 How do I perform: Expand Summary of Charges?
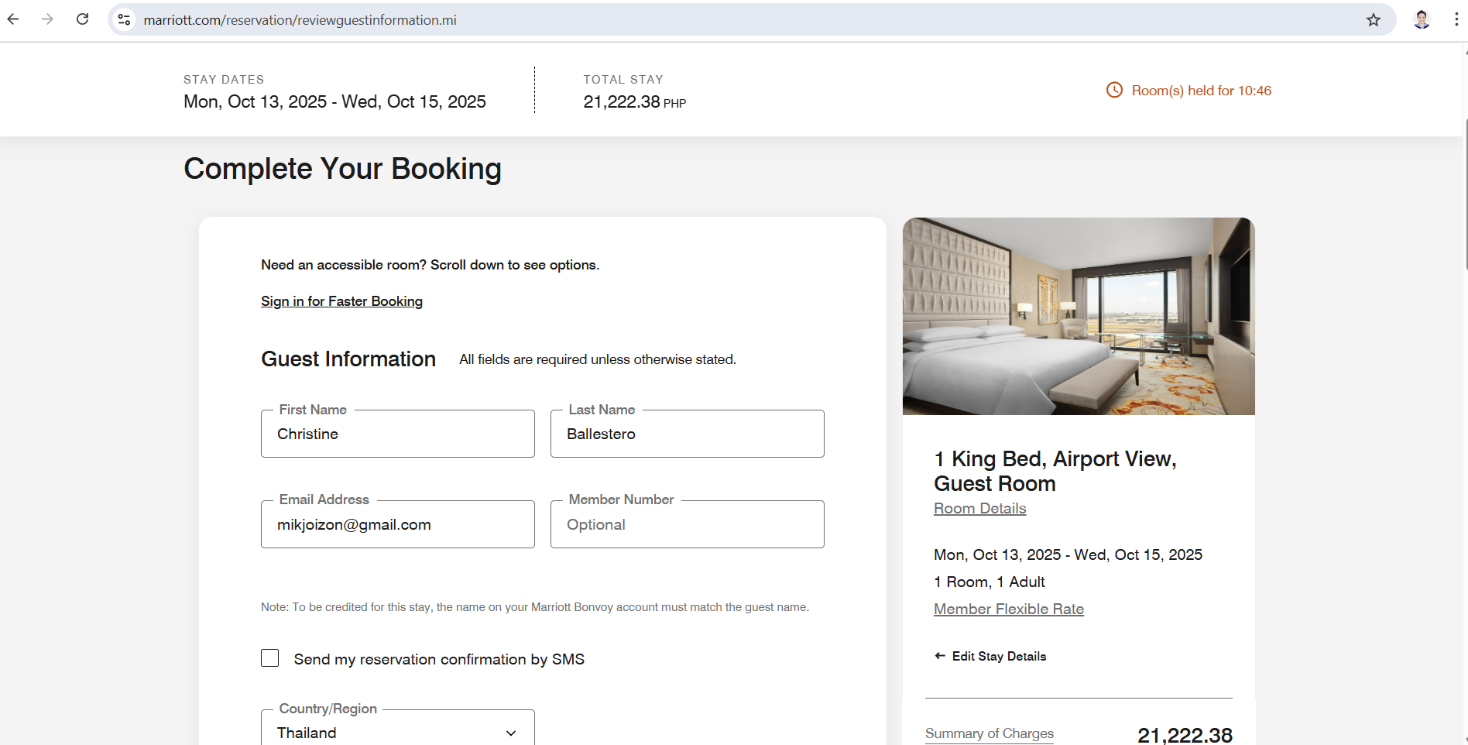coord(989,733)
